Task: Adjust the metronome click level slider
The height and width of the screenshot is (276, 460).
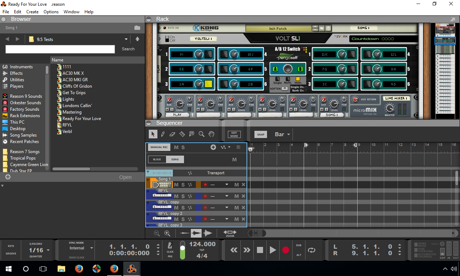Action: coord(182,250)
